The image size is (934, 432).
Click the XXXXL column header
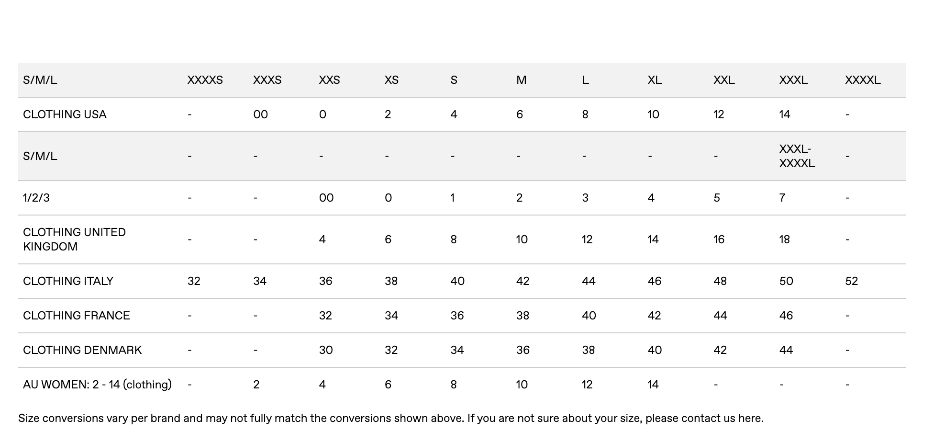click(x=863, y=80)
